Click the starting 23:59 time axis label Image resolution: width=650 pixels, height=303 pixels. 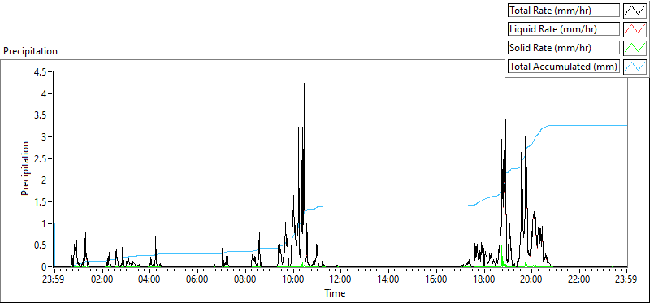(54, 279)
